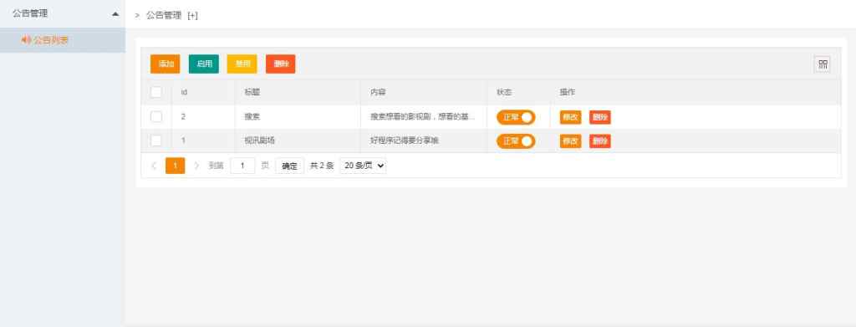Click the speaker icon beside 公告列表
Viewport: 856px width, 327px height.
(25, 40)
